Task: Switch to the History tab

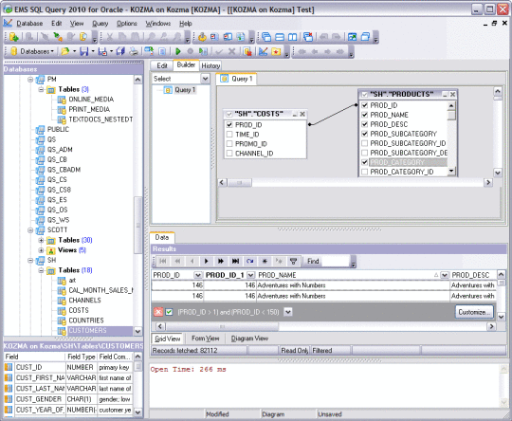Action: [x=210, y=65]
